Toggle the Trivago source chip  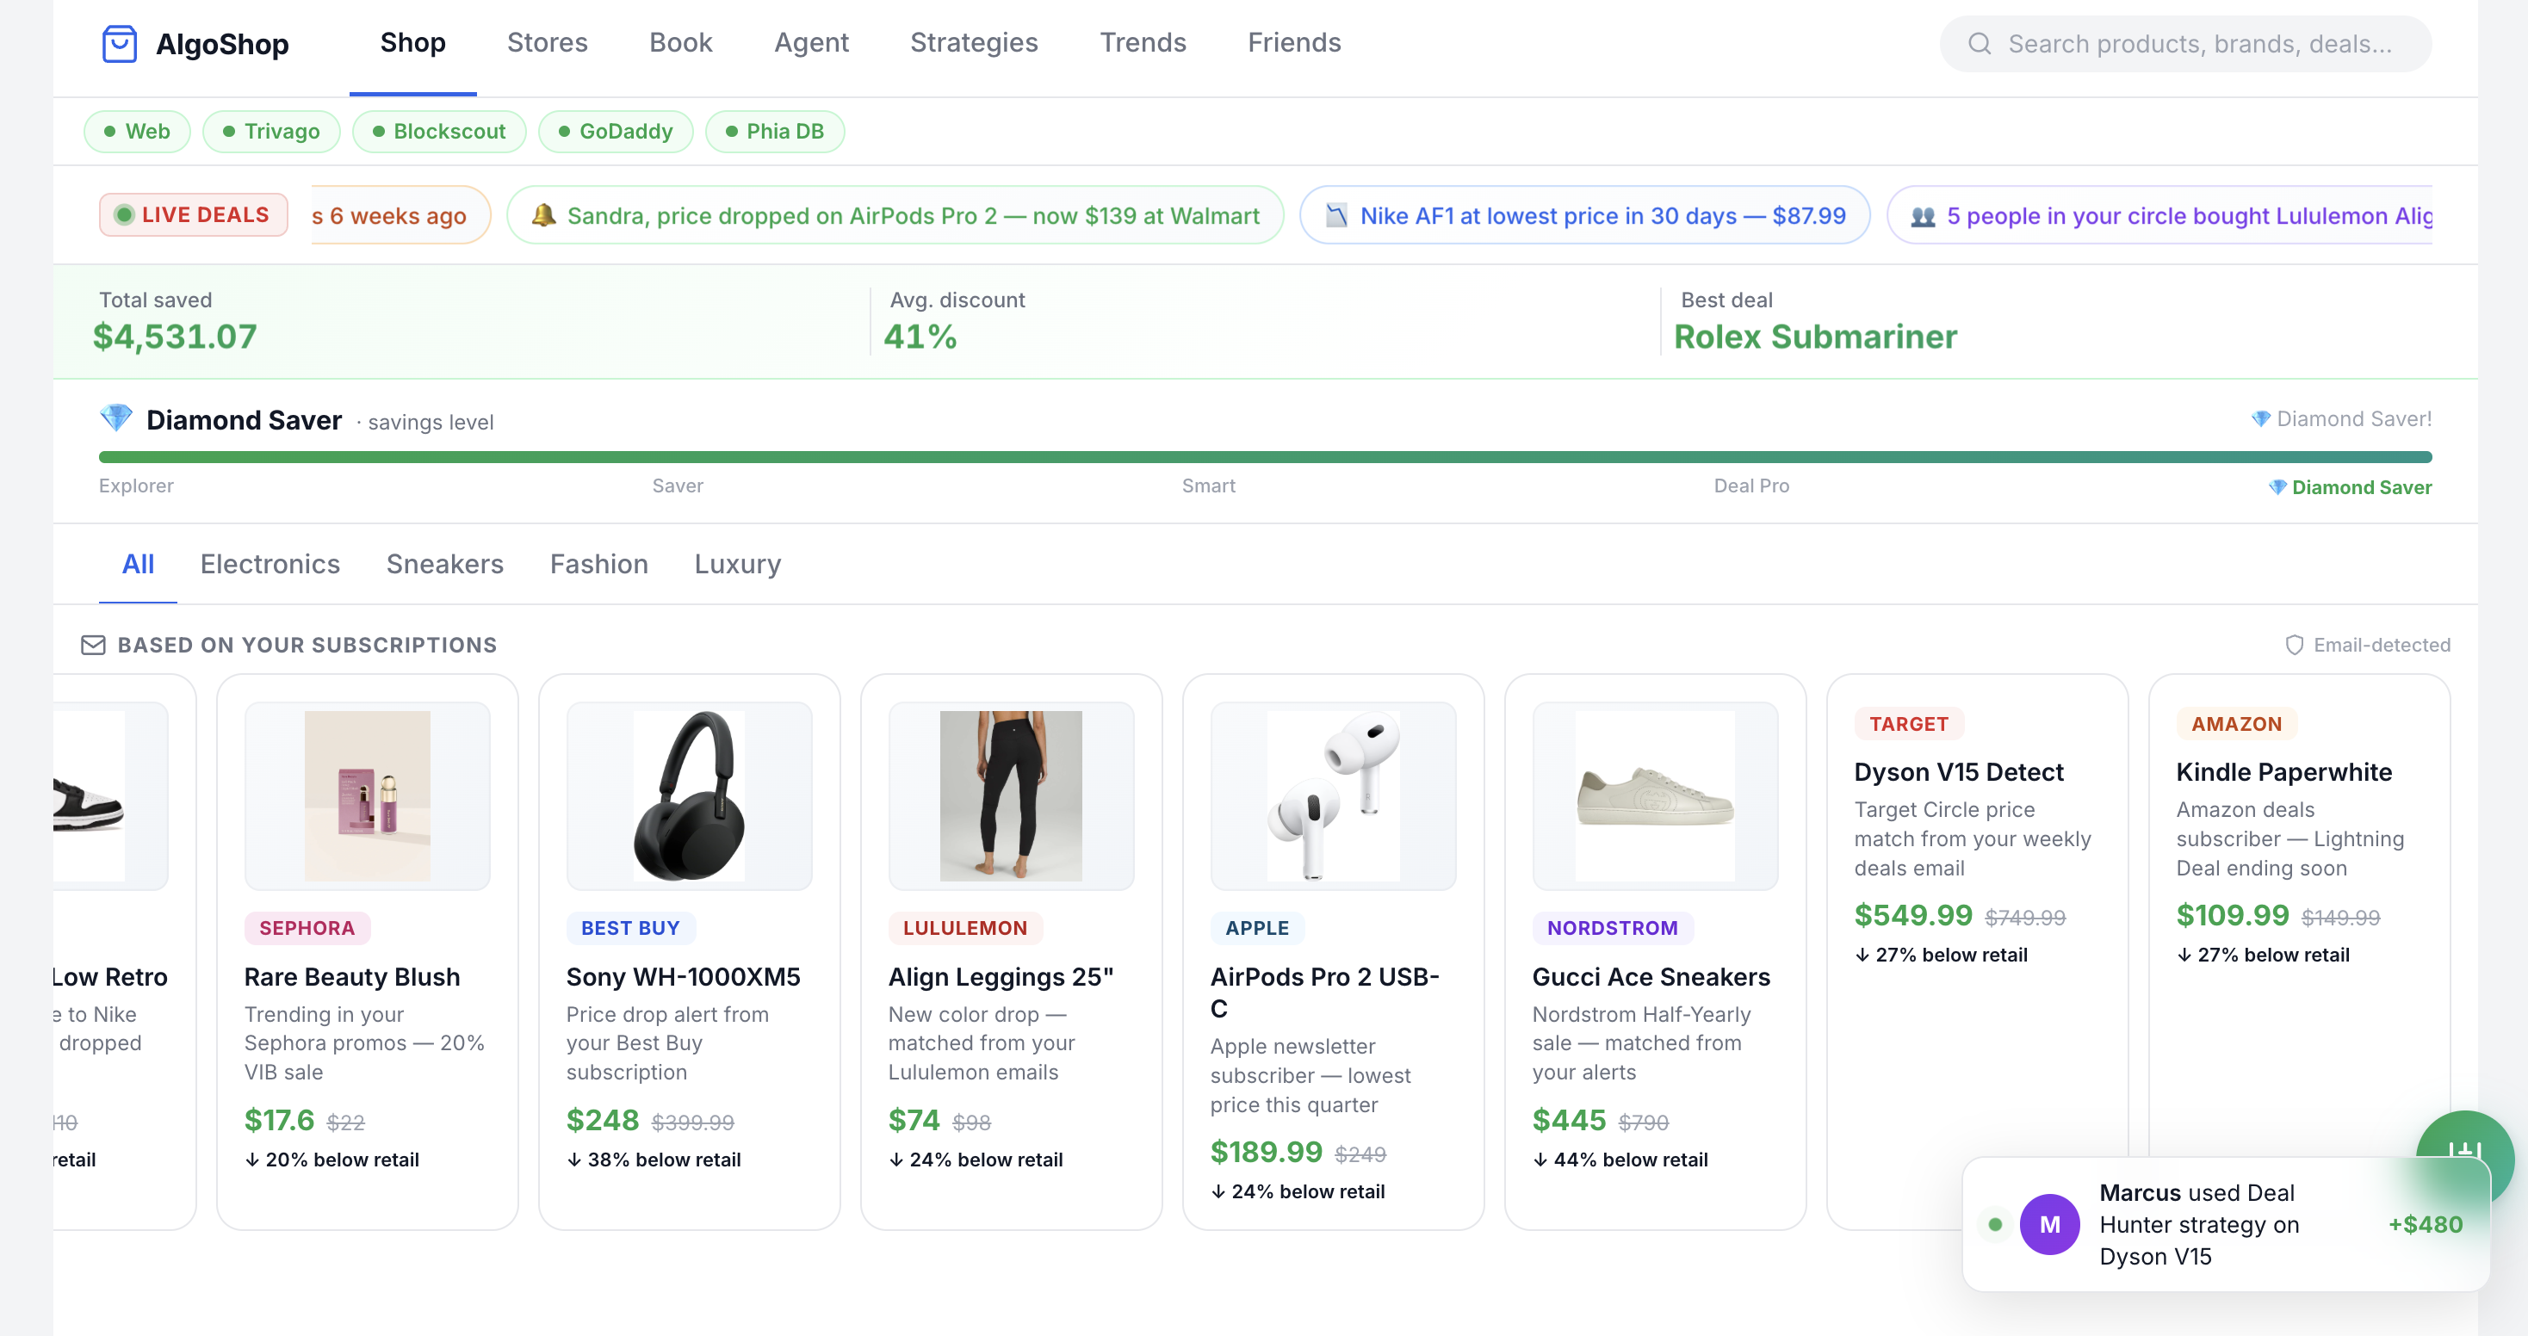(271, 132)
